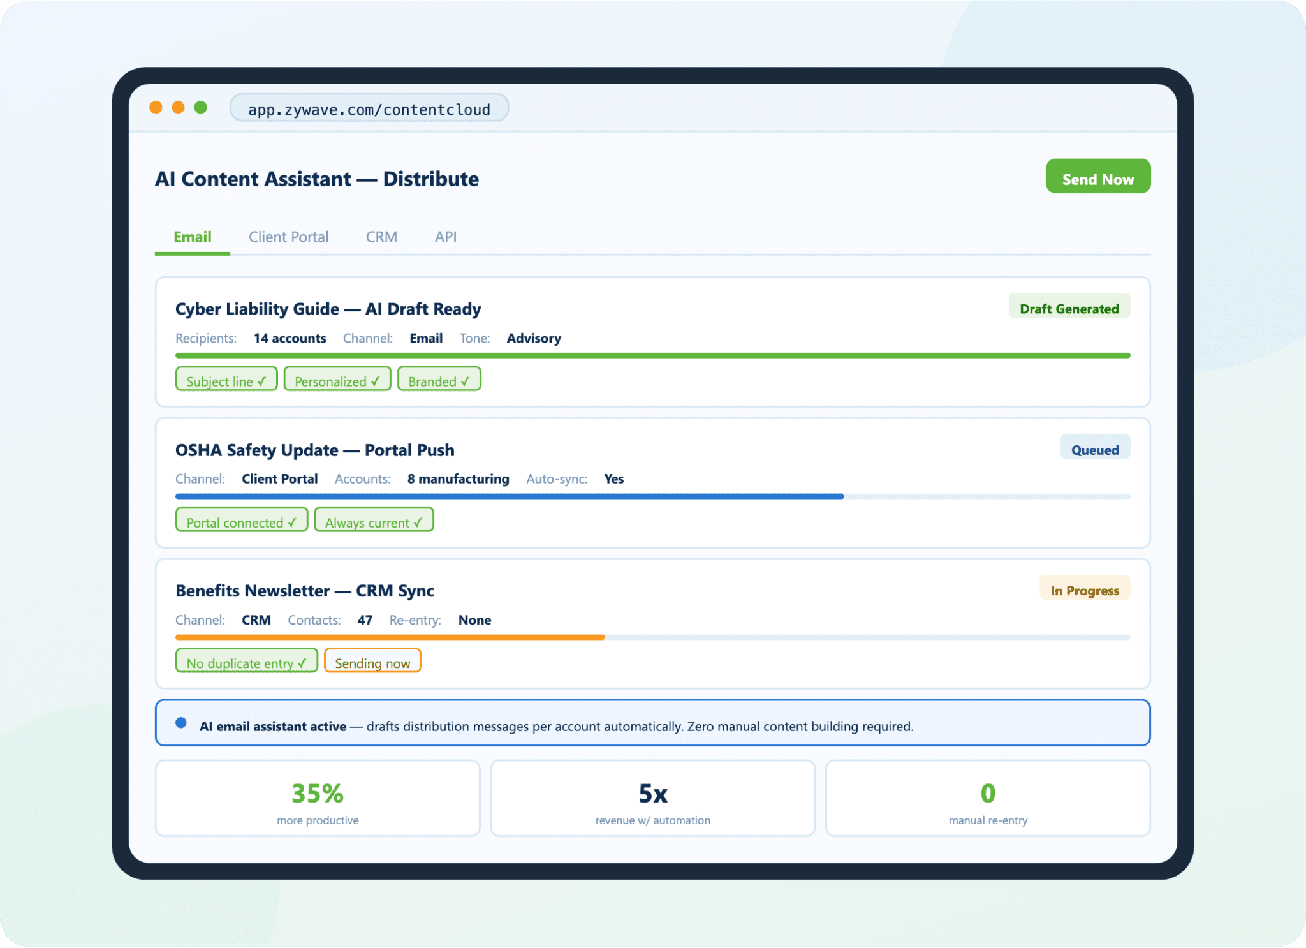Click the green window dot icon
This screenshot has height=948, width=1306.
200,108
